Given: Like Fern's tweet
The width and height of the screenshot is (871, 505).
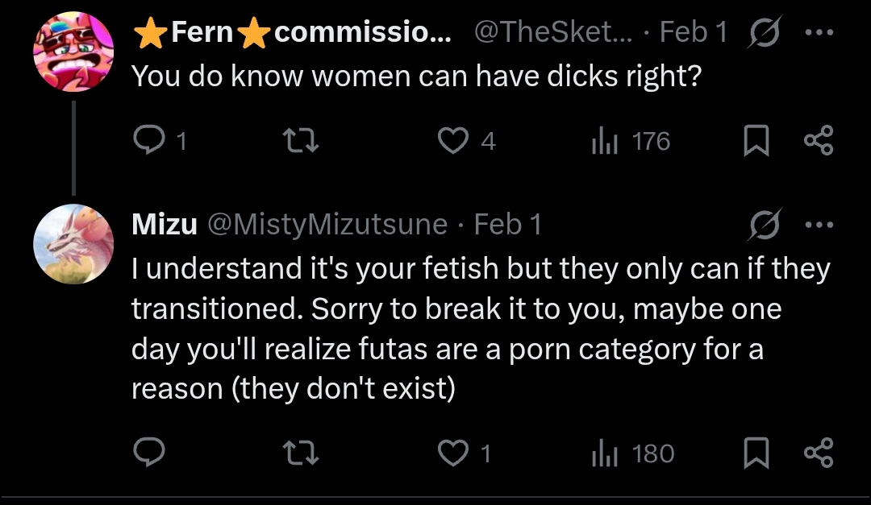Looking at the screenshot, I should [452, 142].
